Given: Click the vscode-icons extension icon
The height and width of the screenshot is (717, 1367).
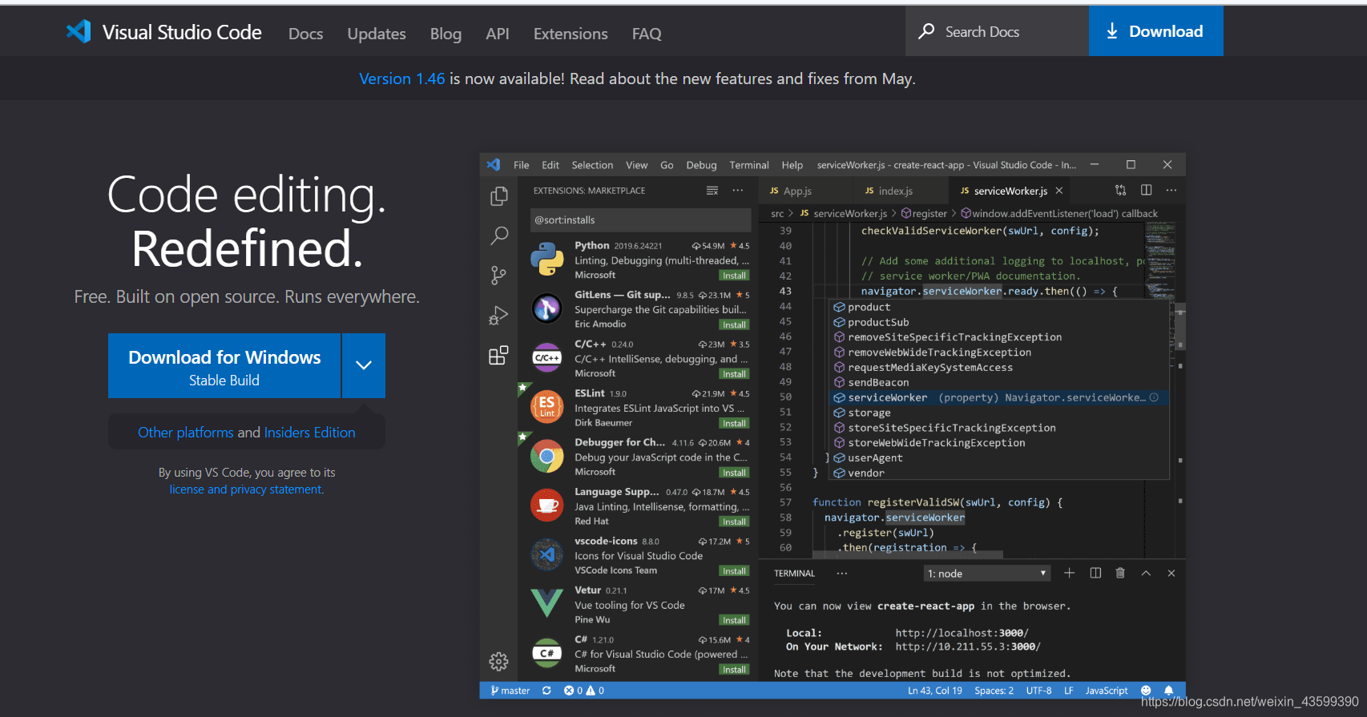Looking at the screenshot, I should (546, 554).
